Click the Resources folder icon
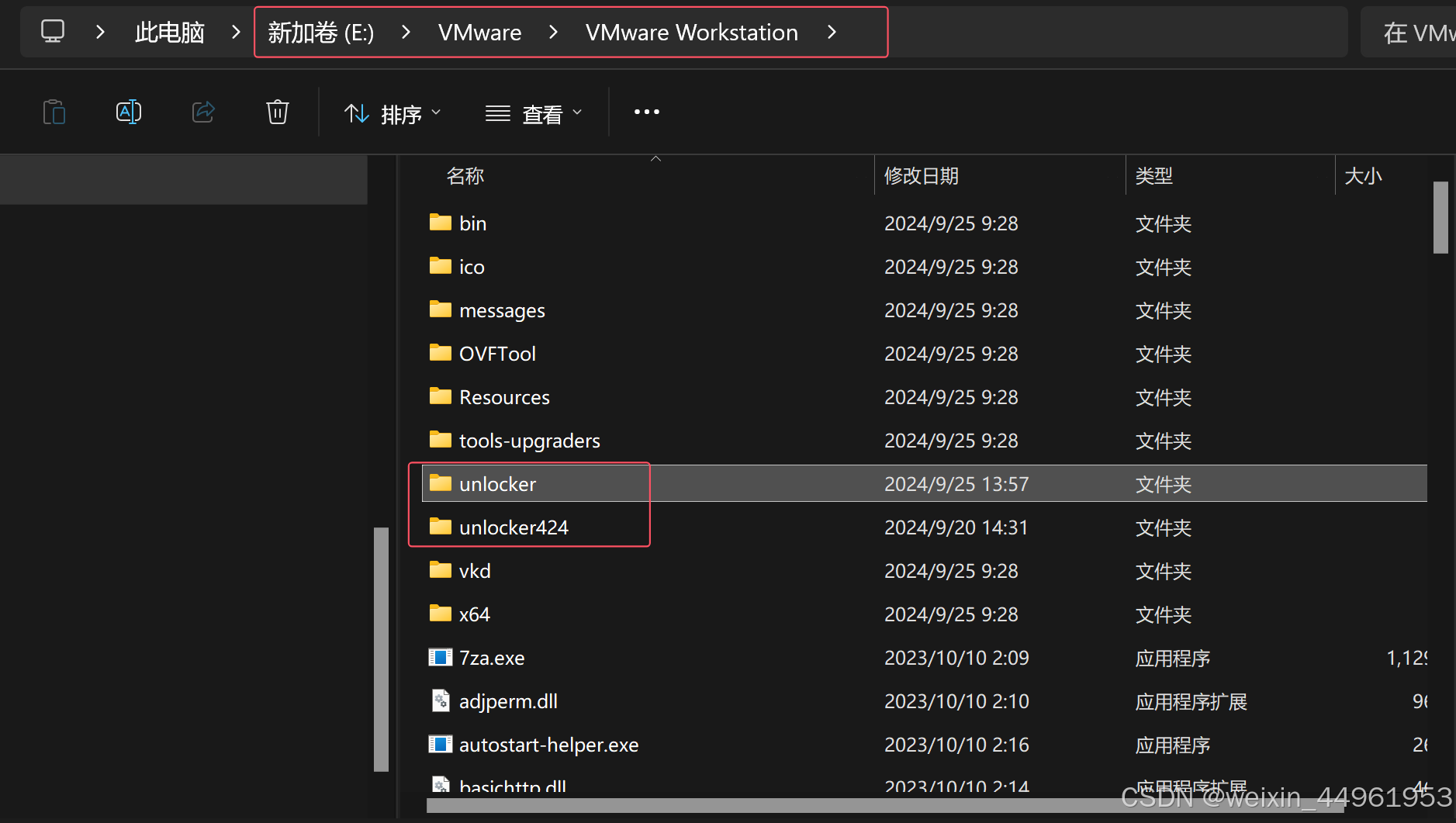This screenshot has height=823, width=1456. coord(441,396)
